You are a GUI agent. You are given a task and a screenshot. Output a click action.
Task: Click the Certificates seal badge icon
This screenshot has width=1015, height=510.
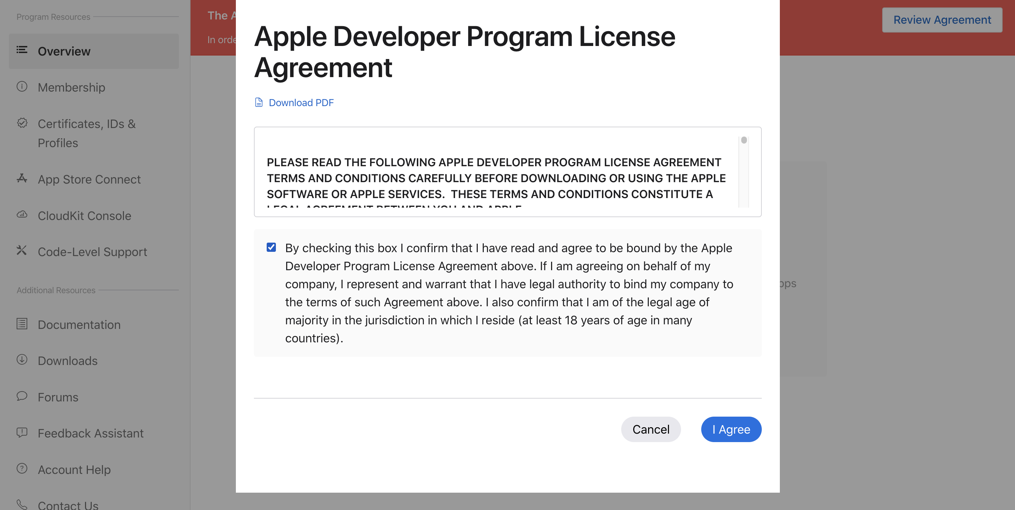coord(22,123)
